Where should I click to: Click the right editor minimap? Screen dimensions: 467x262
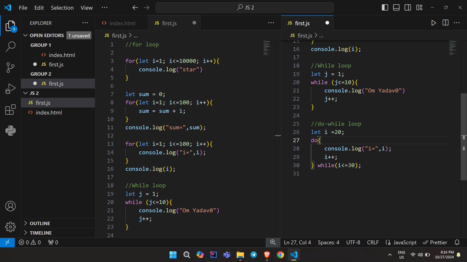[x=452, y=47]
